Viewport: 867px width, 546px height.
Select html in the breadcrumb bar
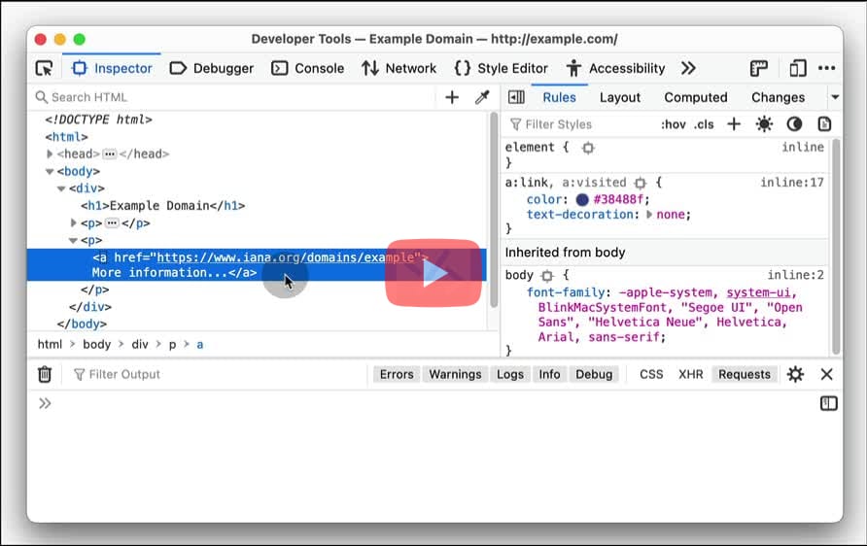(x=50, y=344)
